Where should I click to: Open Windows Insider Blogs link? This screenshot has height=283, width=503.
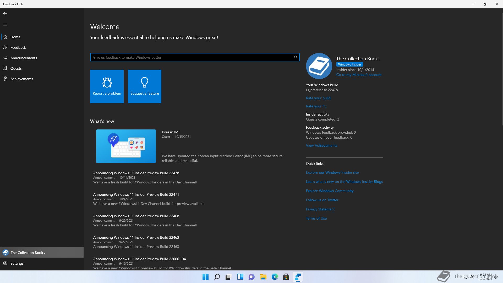coord(344,182)
